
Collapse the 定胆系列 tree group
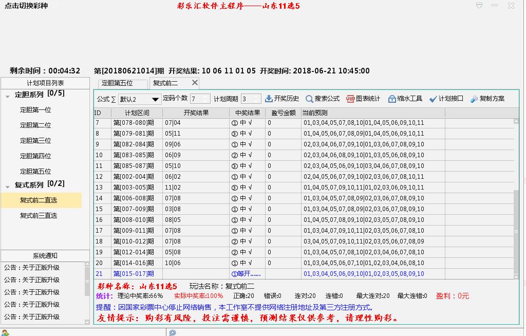click(x=7, y=97)
